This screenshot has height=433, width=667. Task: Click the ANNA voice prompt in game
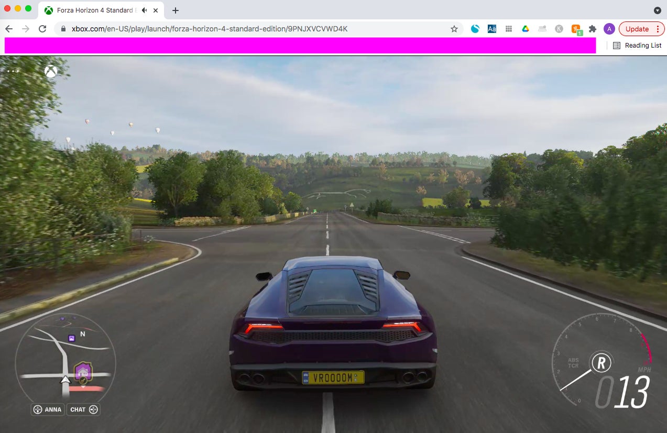click(x=48, y=409)
